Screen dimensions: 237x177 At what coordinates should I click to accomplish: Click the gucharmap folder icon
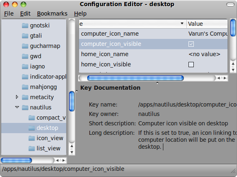[x=25, y=46]
